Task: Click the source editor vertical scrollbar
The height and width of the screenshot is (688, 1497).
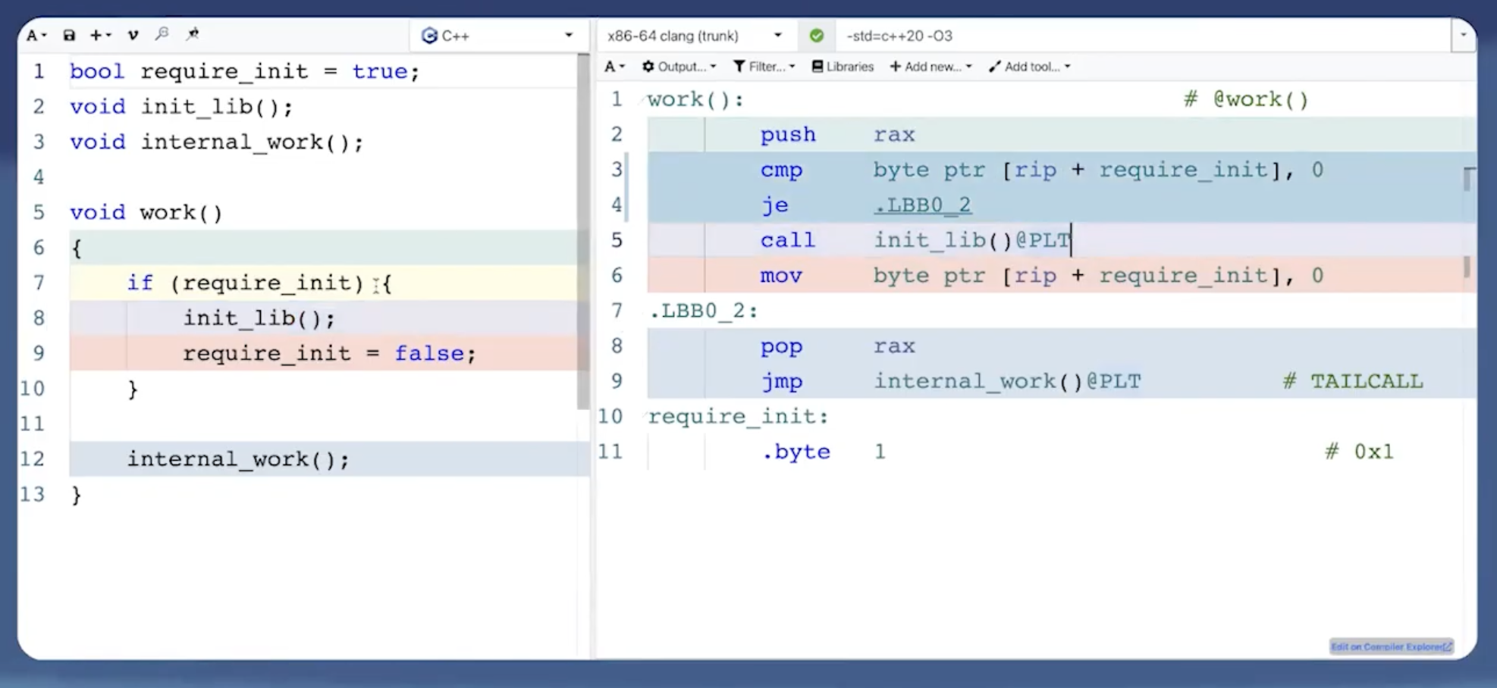Action: point(582,227)
